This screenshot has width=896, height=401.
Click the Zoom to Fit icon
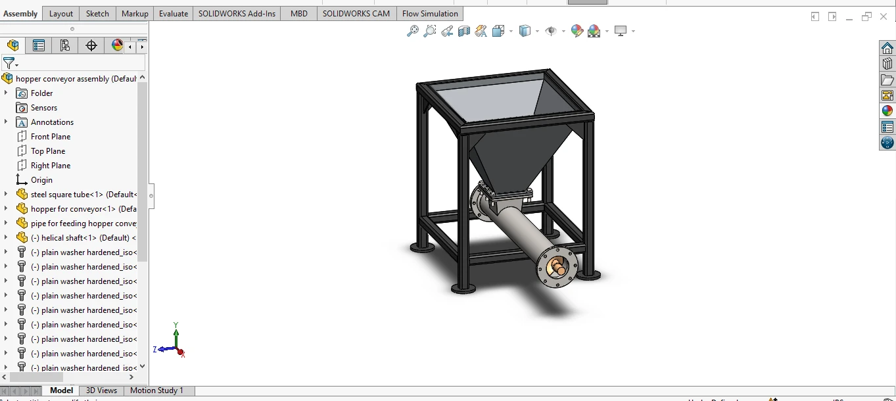pos(412,31)
